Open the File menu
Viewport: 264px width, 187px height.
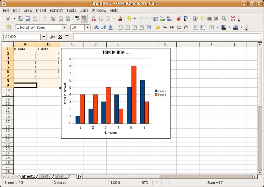click(6, 10)
